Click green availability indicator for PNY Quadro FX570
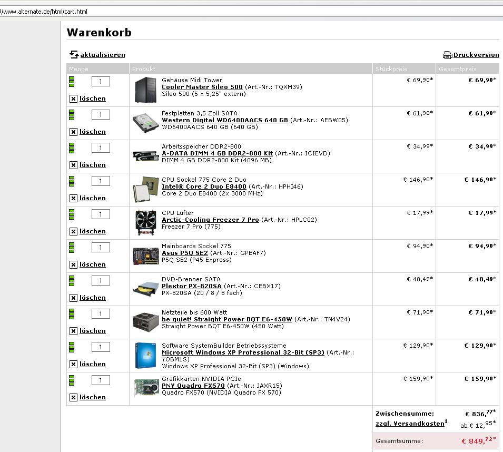 point(72,380)
